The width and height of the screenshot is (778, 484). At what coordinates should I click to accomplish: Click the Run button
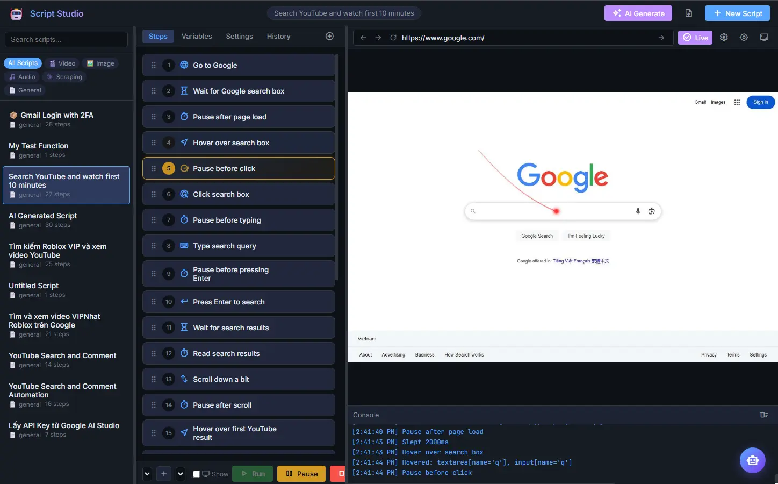click(x=253, y=474)
